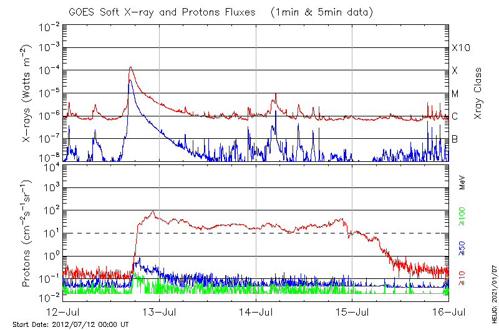Click the 15-Jul date label on time axis
Image resolution: width=499 pixels, height=330 pixels.
click(352, 311)
